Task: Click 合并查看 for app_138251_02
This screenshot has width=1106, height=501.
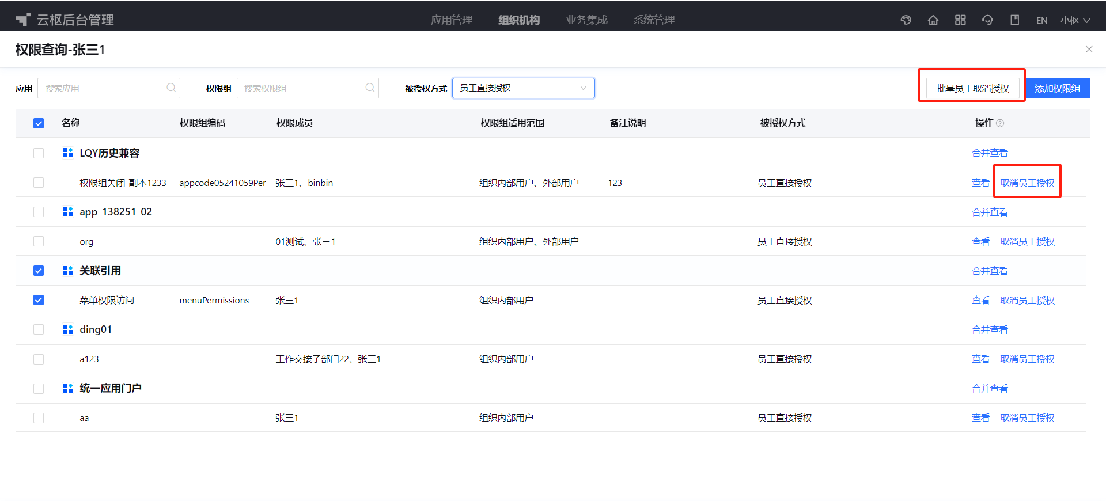Action: 990,212
